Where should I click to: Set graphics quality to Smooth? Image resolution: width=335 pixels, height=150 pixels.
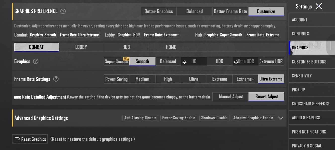[x=142, y=61]
